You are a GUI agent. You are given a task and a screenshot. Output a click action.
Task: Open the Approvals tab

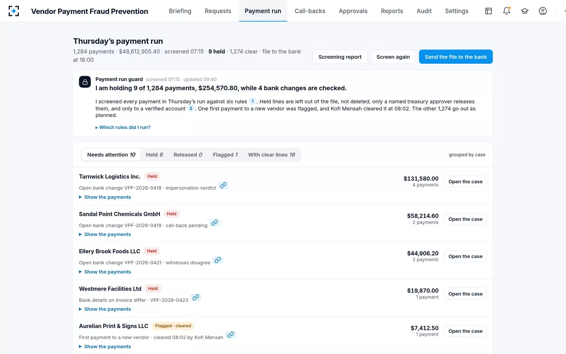tap(353, 11)
